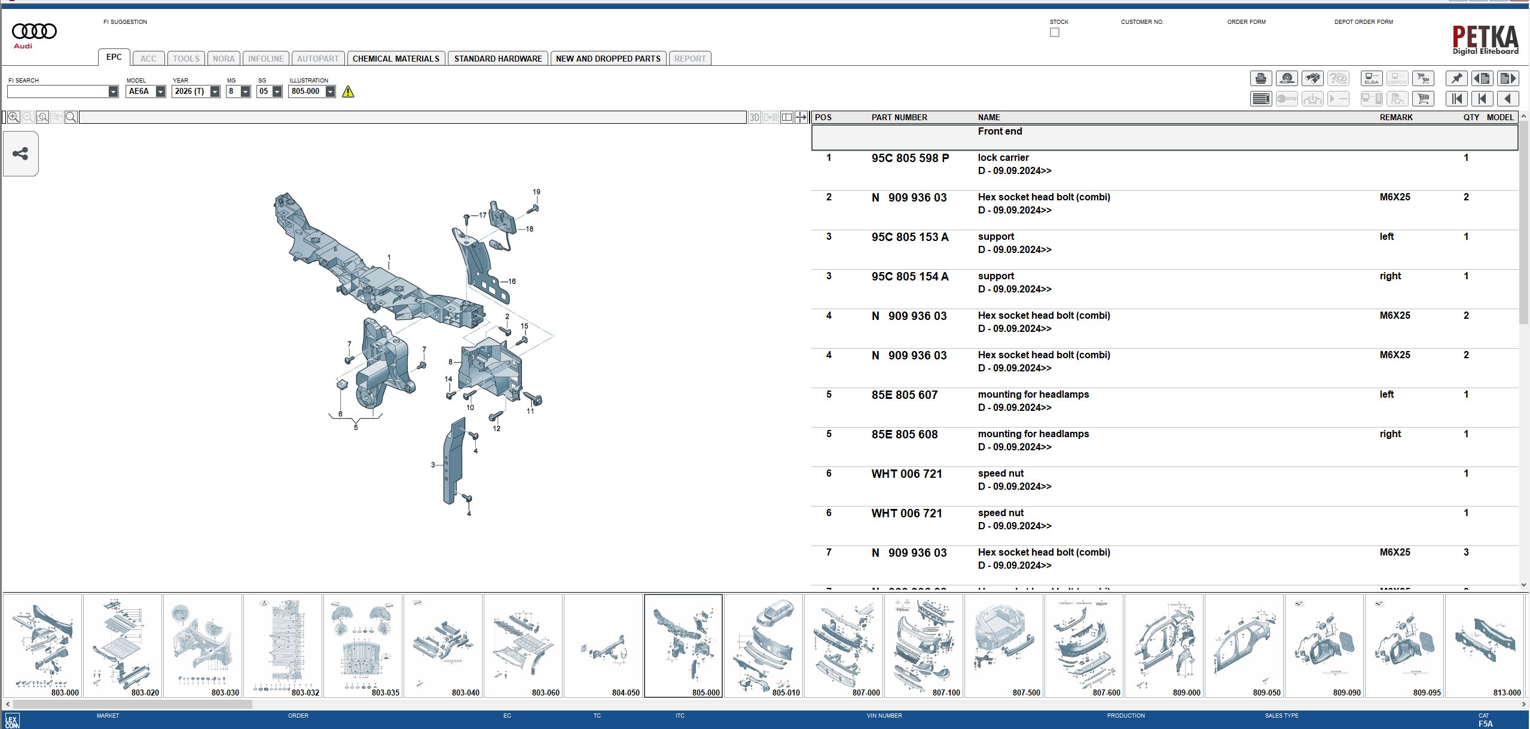Switch to the STANDARD HARDWARE tab
The width and height of the screenshot is (1530, 729).
[x=497, y=58]
